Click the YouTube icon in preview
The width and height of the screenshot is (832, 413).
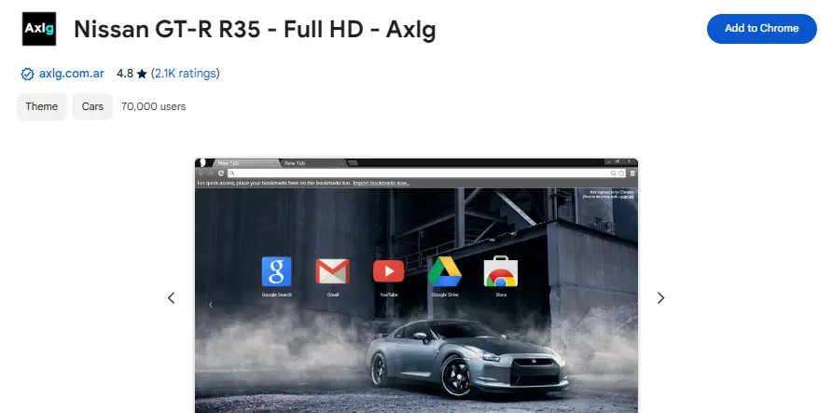[x=388, y=271]
